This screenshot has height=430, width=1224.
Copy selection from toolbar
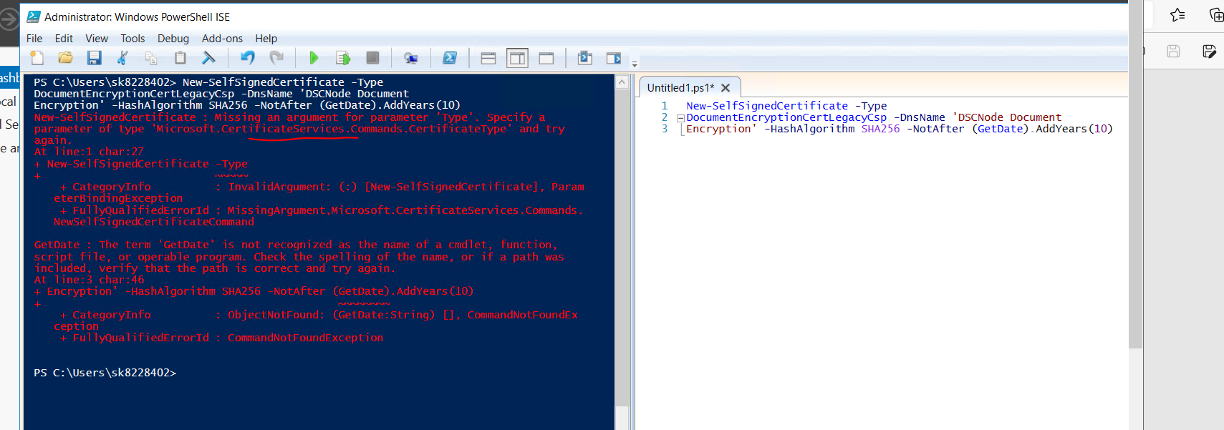coord(150,58)
